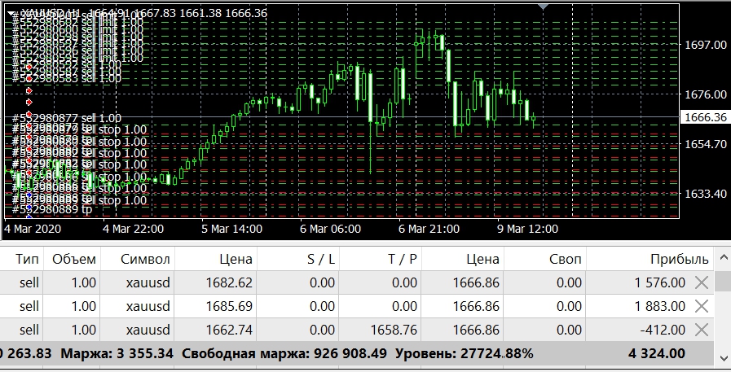Click the 5 Mar 14:00 time axis label
The height and width of the screenshot is (372, 731).
click(231, 229)
